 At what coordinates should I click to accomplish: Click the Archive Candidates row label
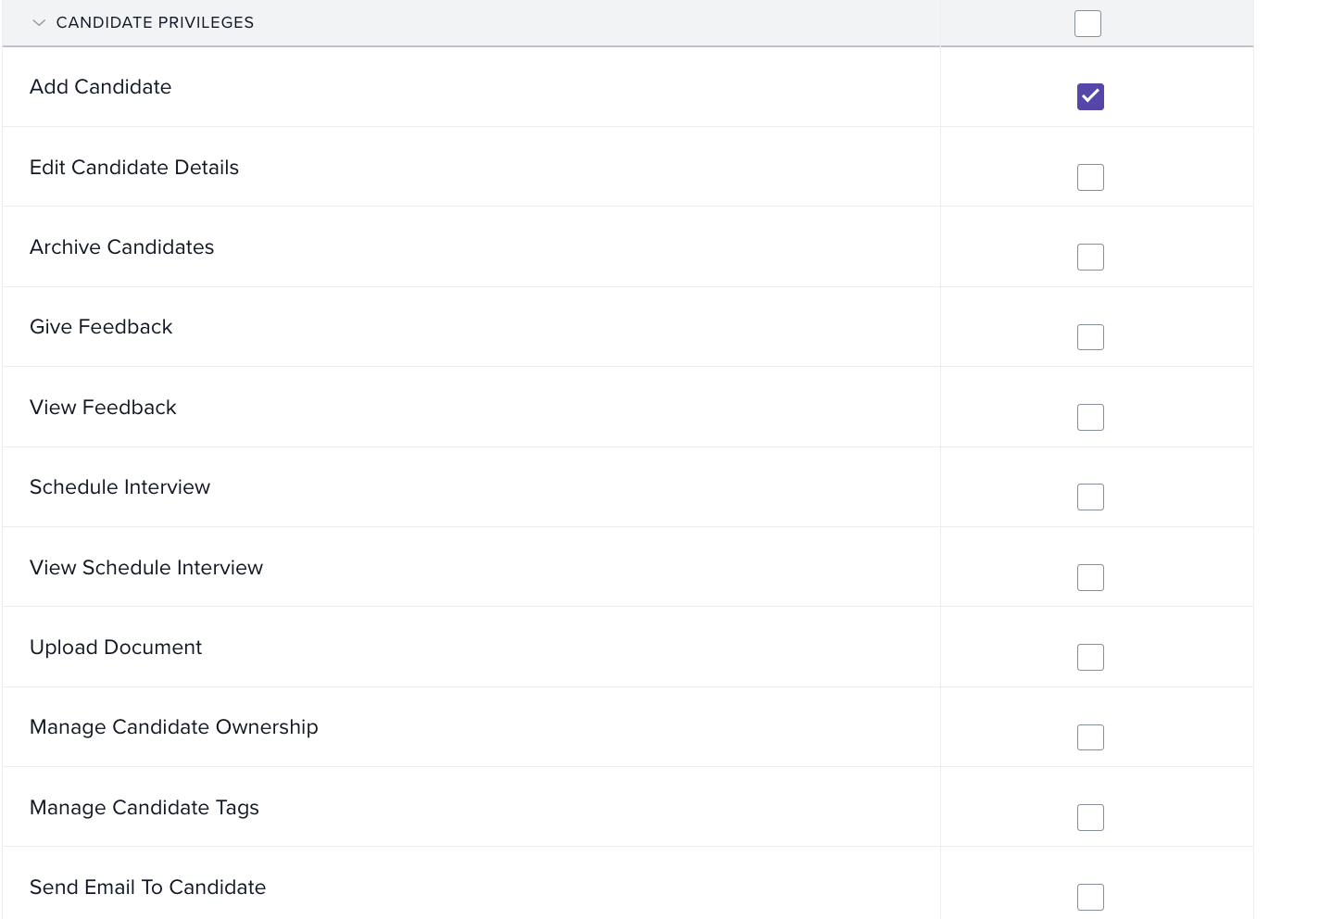click(x=121, y=247)
